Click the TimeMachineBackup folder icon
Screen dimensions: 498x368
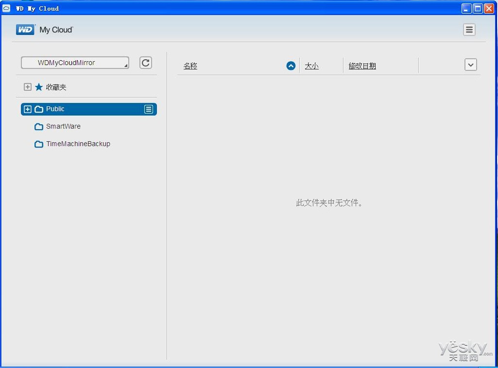click(x=39, y=144)
